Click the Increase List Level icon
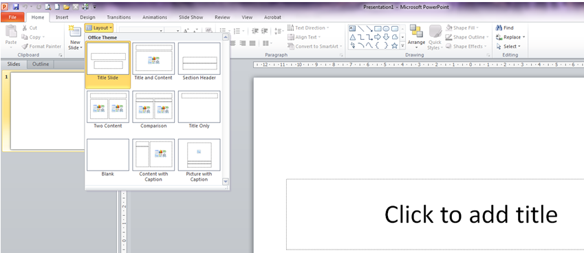 coord(264,31)
